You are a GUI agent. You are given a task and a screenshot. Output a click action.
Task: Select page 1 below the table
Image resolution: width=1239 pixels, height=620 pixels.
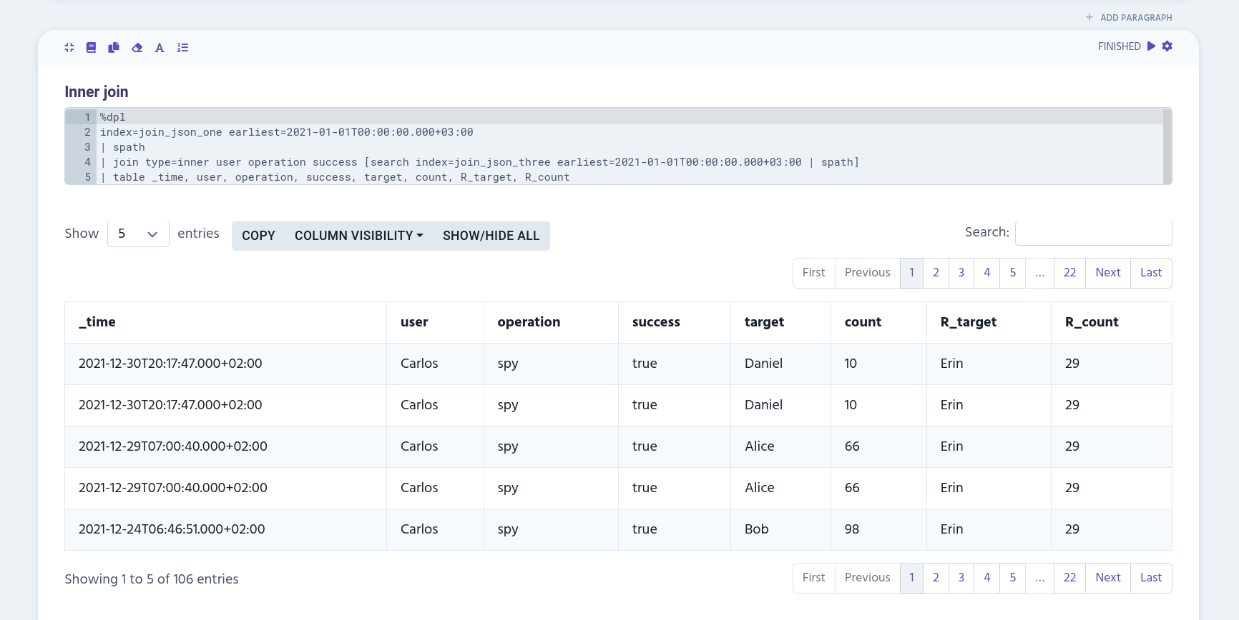pos(911,578)
